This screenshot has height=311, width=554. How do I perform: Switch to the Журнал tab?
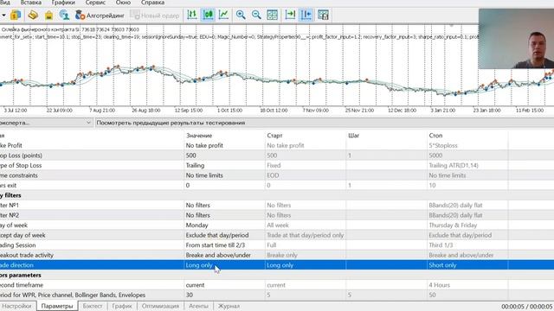(229, 306)
